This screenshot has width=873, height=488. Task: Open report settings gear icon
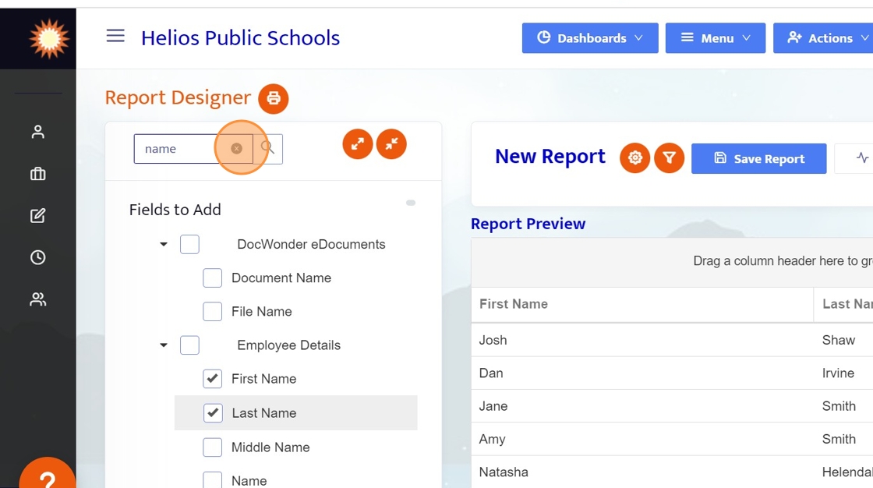pyautogui.click(x=634, y=158)
